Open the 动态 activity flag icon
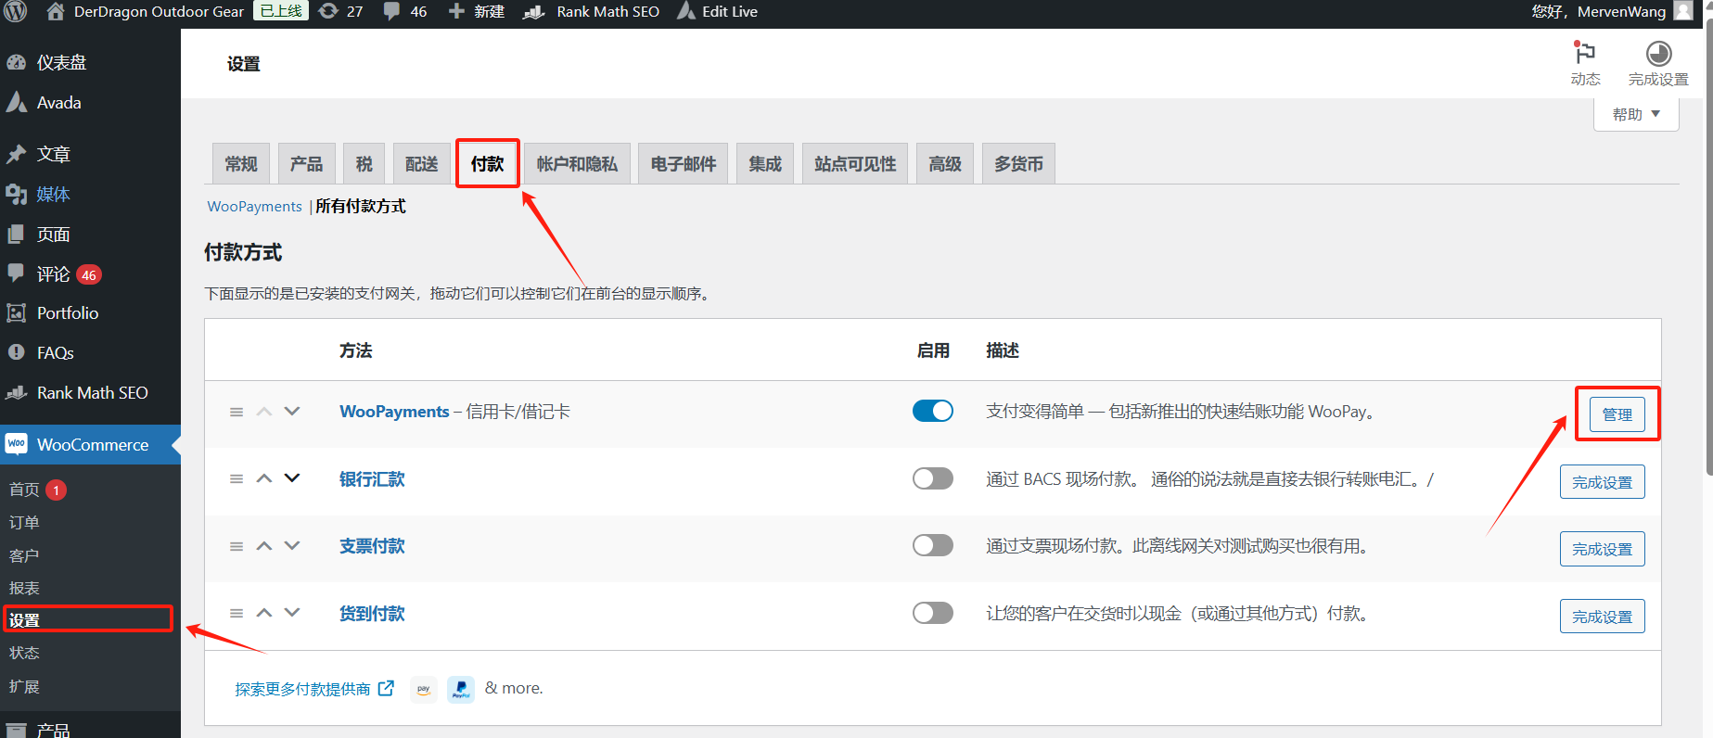The height and width of the screenshot is (738, 1713). (1585, 54)
